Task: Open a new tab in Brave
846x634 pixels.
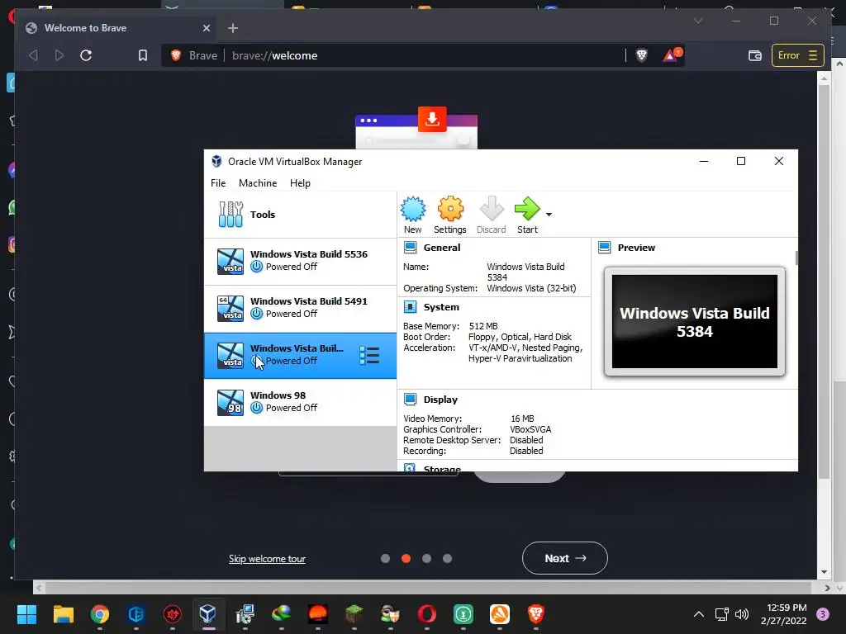Action: [x=232, y=28]
